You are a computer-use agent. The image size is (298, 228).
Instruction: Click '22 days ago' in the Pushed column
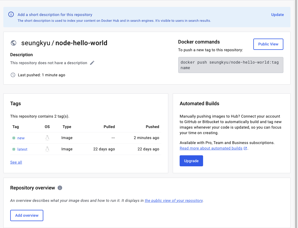point(148,149)
